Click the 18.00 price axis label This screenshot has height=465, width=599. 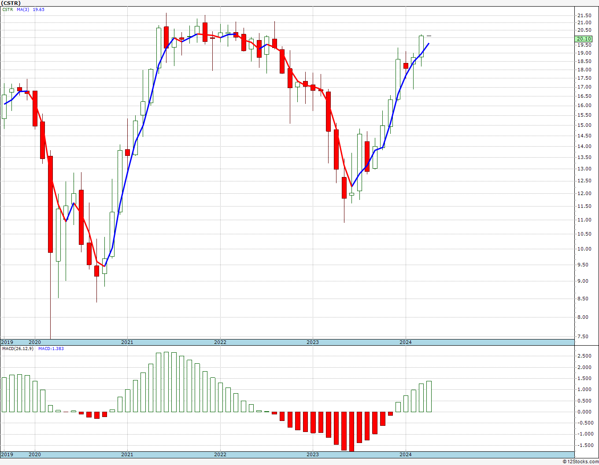(584, 70)
